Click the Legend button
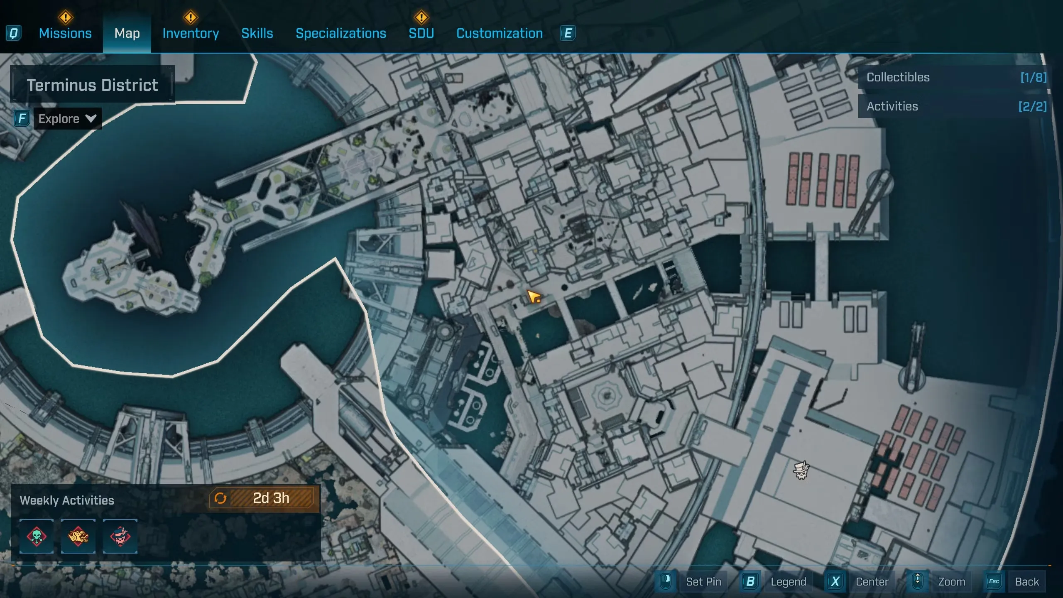Image resolution: width=1063 pixels, height=598 pixels. coord(787,581)
